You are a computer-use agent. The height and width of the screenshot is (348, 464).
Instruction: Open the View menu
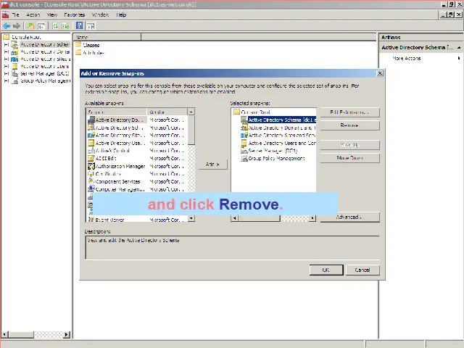[x=52, y=14]
